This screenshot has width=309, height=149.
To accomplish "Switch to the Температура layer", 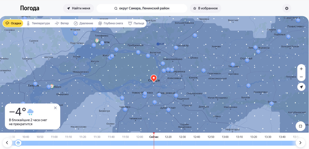I will tap(38, 23).
